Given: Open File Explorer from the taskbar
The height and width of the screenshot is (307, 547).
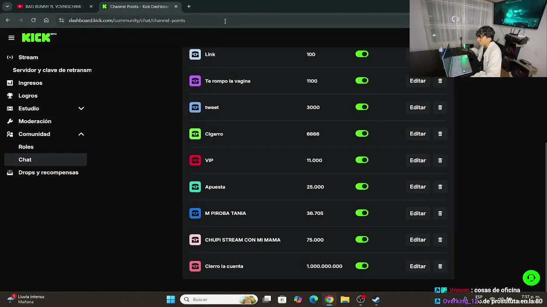Looking at the screenshot, I should pyautogui.click(x=345, y=299).
